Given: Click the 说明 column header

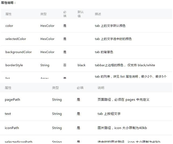Looking at the screenshot, I should (x=101, y=88).
